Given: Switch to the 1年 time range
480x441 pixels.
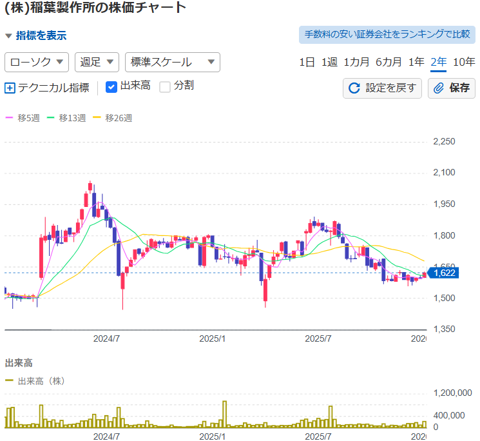Looking at the screenshot, I should tap(416, 62).
